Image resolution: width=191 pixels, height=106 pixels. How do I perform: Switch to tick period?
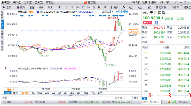point(50,7)
